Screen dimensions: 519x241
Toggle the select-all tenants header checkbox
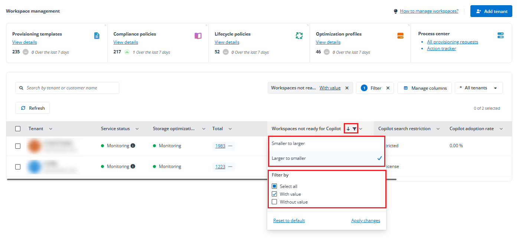coord(18,129)
